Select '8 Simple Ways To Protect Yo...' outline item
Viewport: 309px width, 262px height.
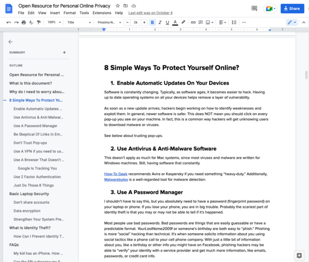coord(36,100)
